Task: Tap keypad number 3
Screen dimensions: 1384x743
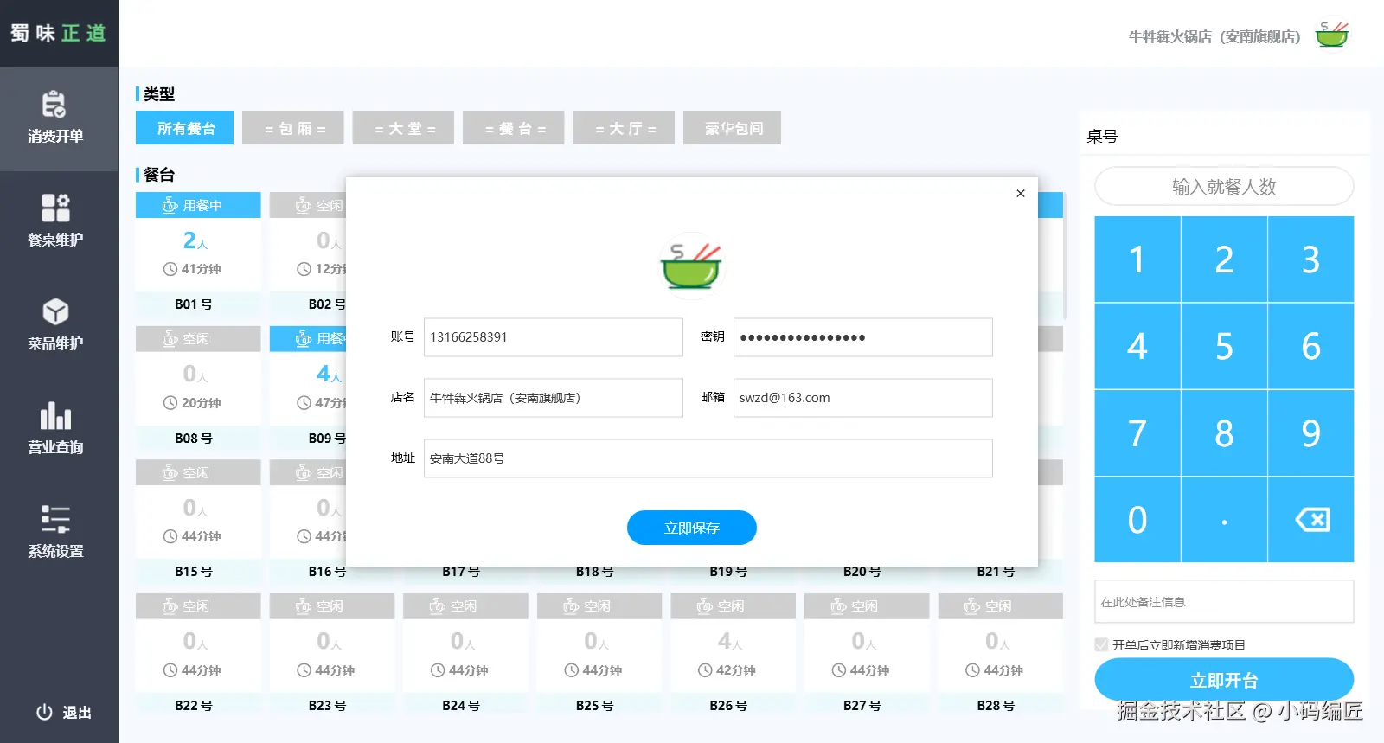Action: coord(1311,259)
